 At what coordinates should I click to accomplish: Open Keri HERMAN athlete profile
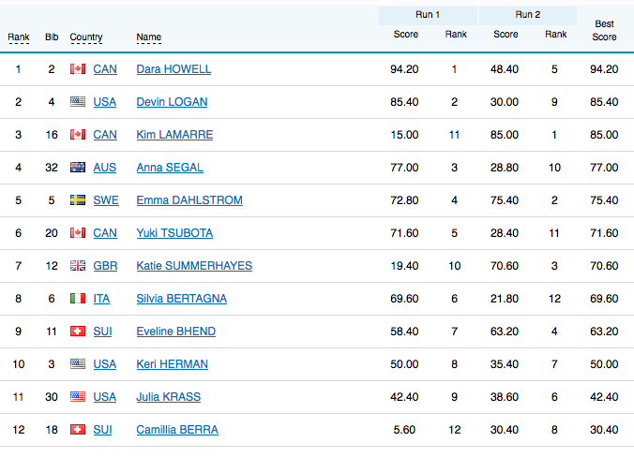172,364
